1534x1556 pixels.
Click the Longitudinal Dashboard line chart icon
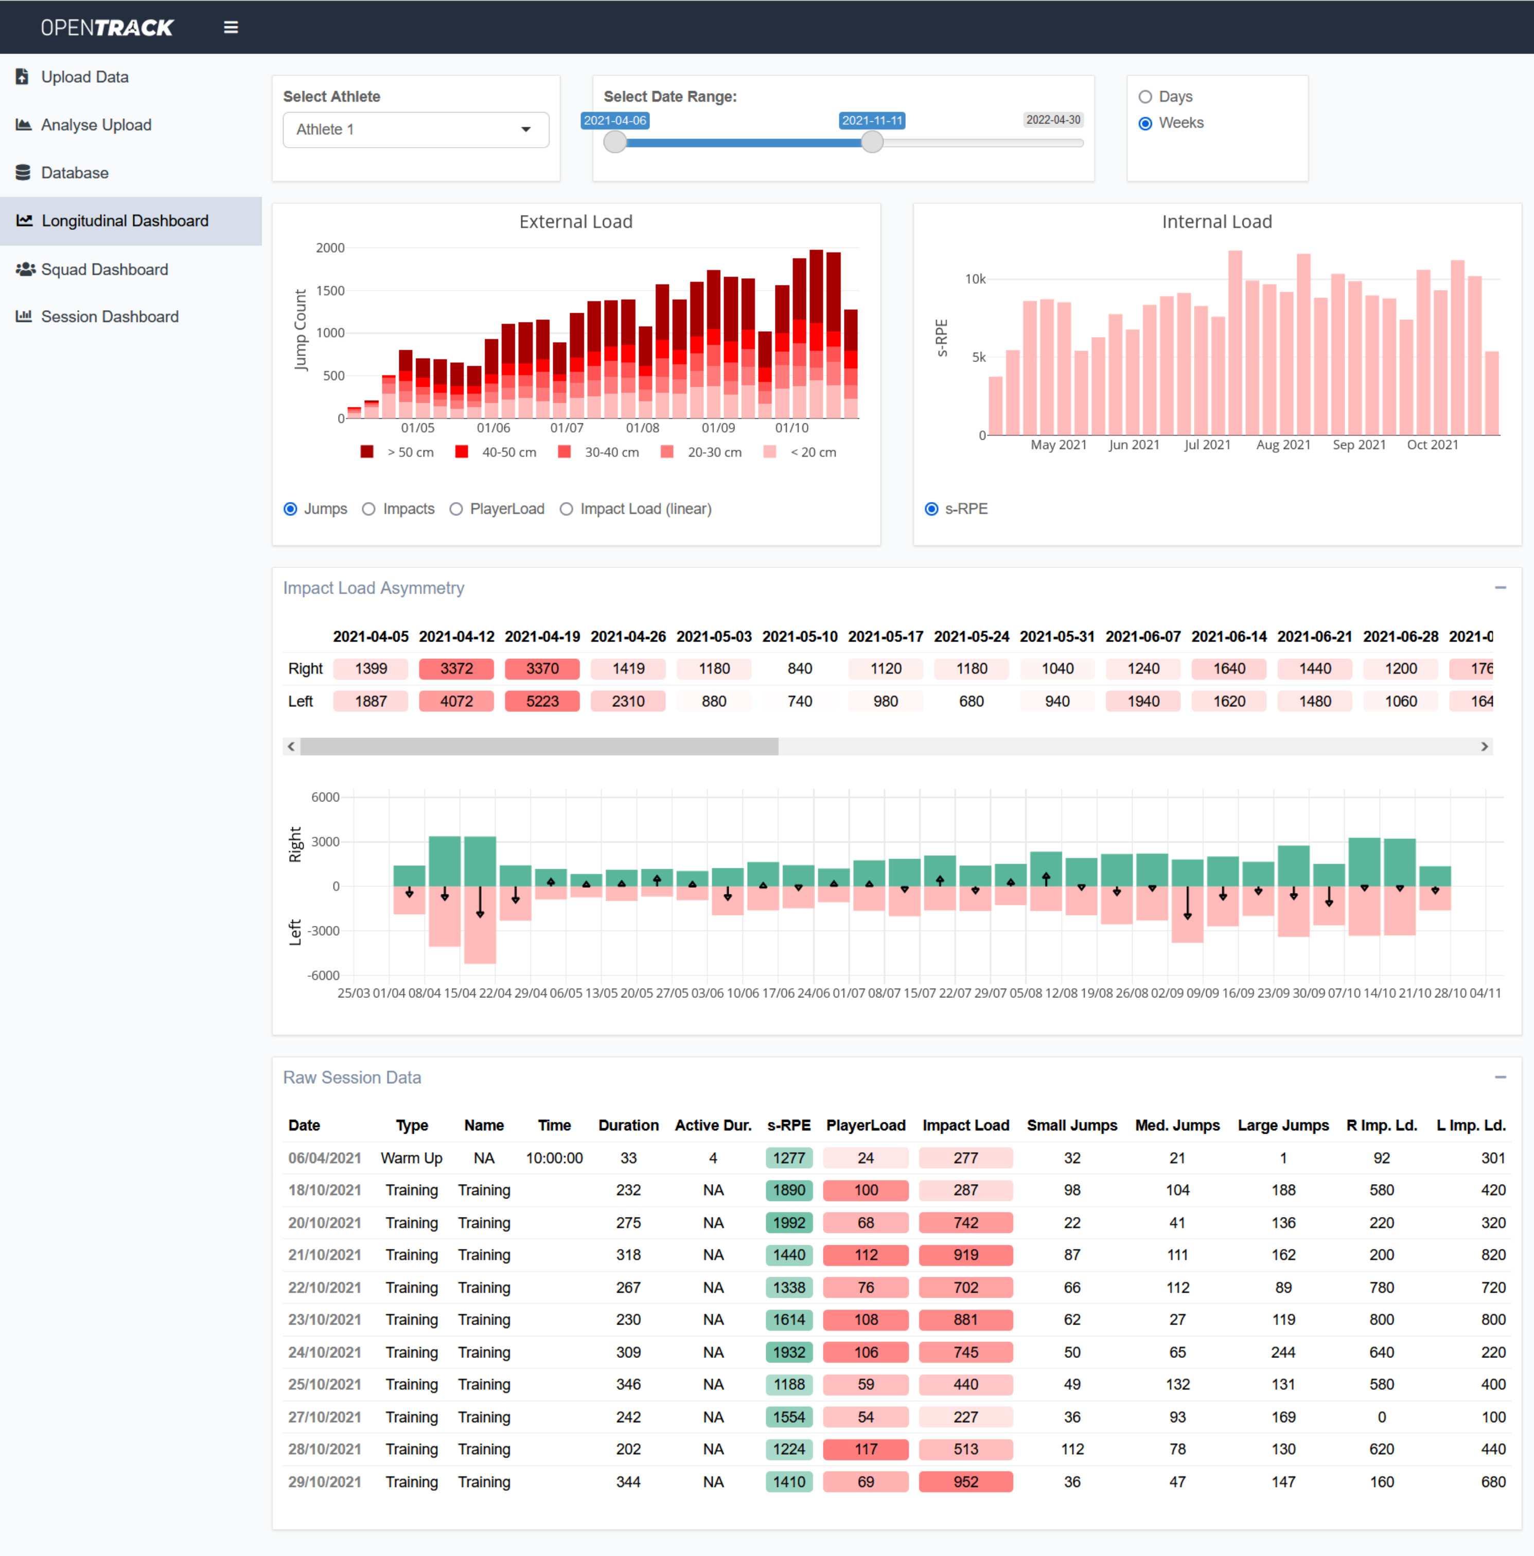point(24,221)
